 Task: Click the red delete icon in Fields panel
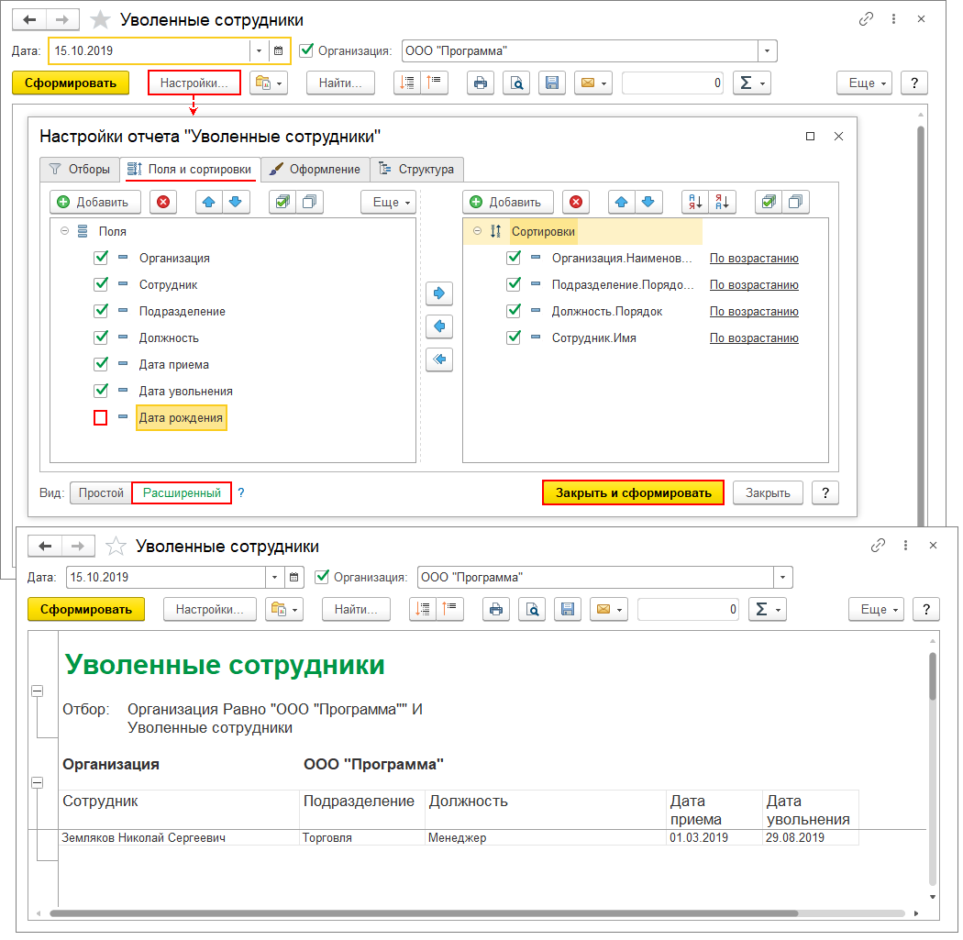tap(163, 202)
